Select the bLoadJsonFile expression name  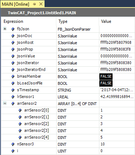(30, 83)
